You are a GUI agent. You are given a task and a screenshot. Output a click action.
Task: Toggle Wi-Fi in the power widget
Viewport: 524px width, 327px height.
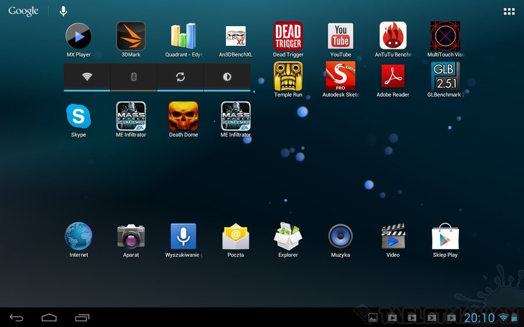87,77
